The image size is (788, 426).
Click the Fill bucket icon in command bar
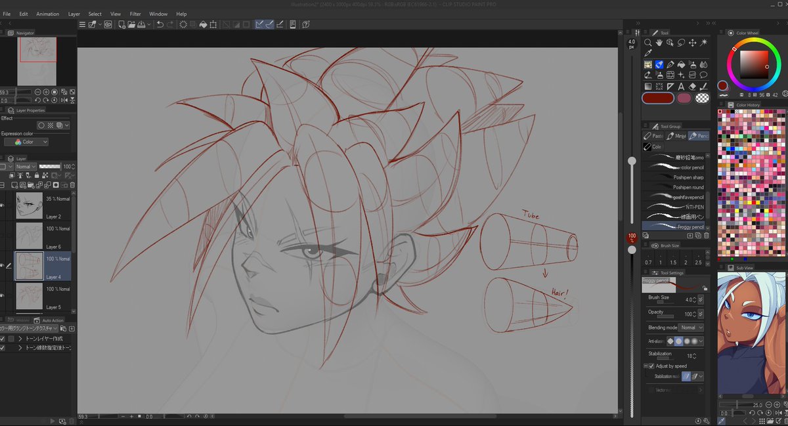point(203,24)
